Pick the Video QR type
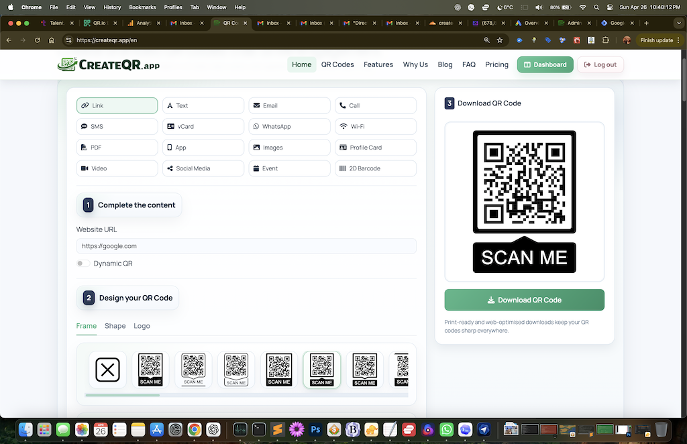The height and width of the screenshot is (444, 687). pos(117,168)
